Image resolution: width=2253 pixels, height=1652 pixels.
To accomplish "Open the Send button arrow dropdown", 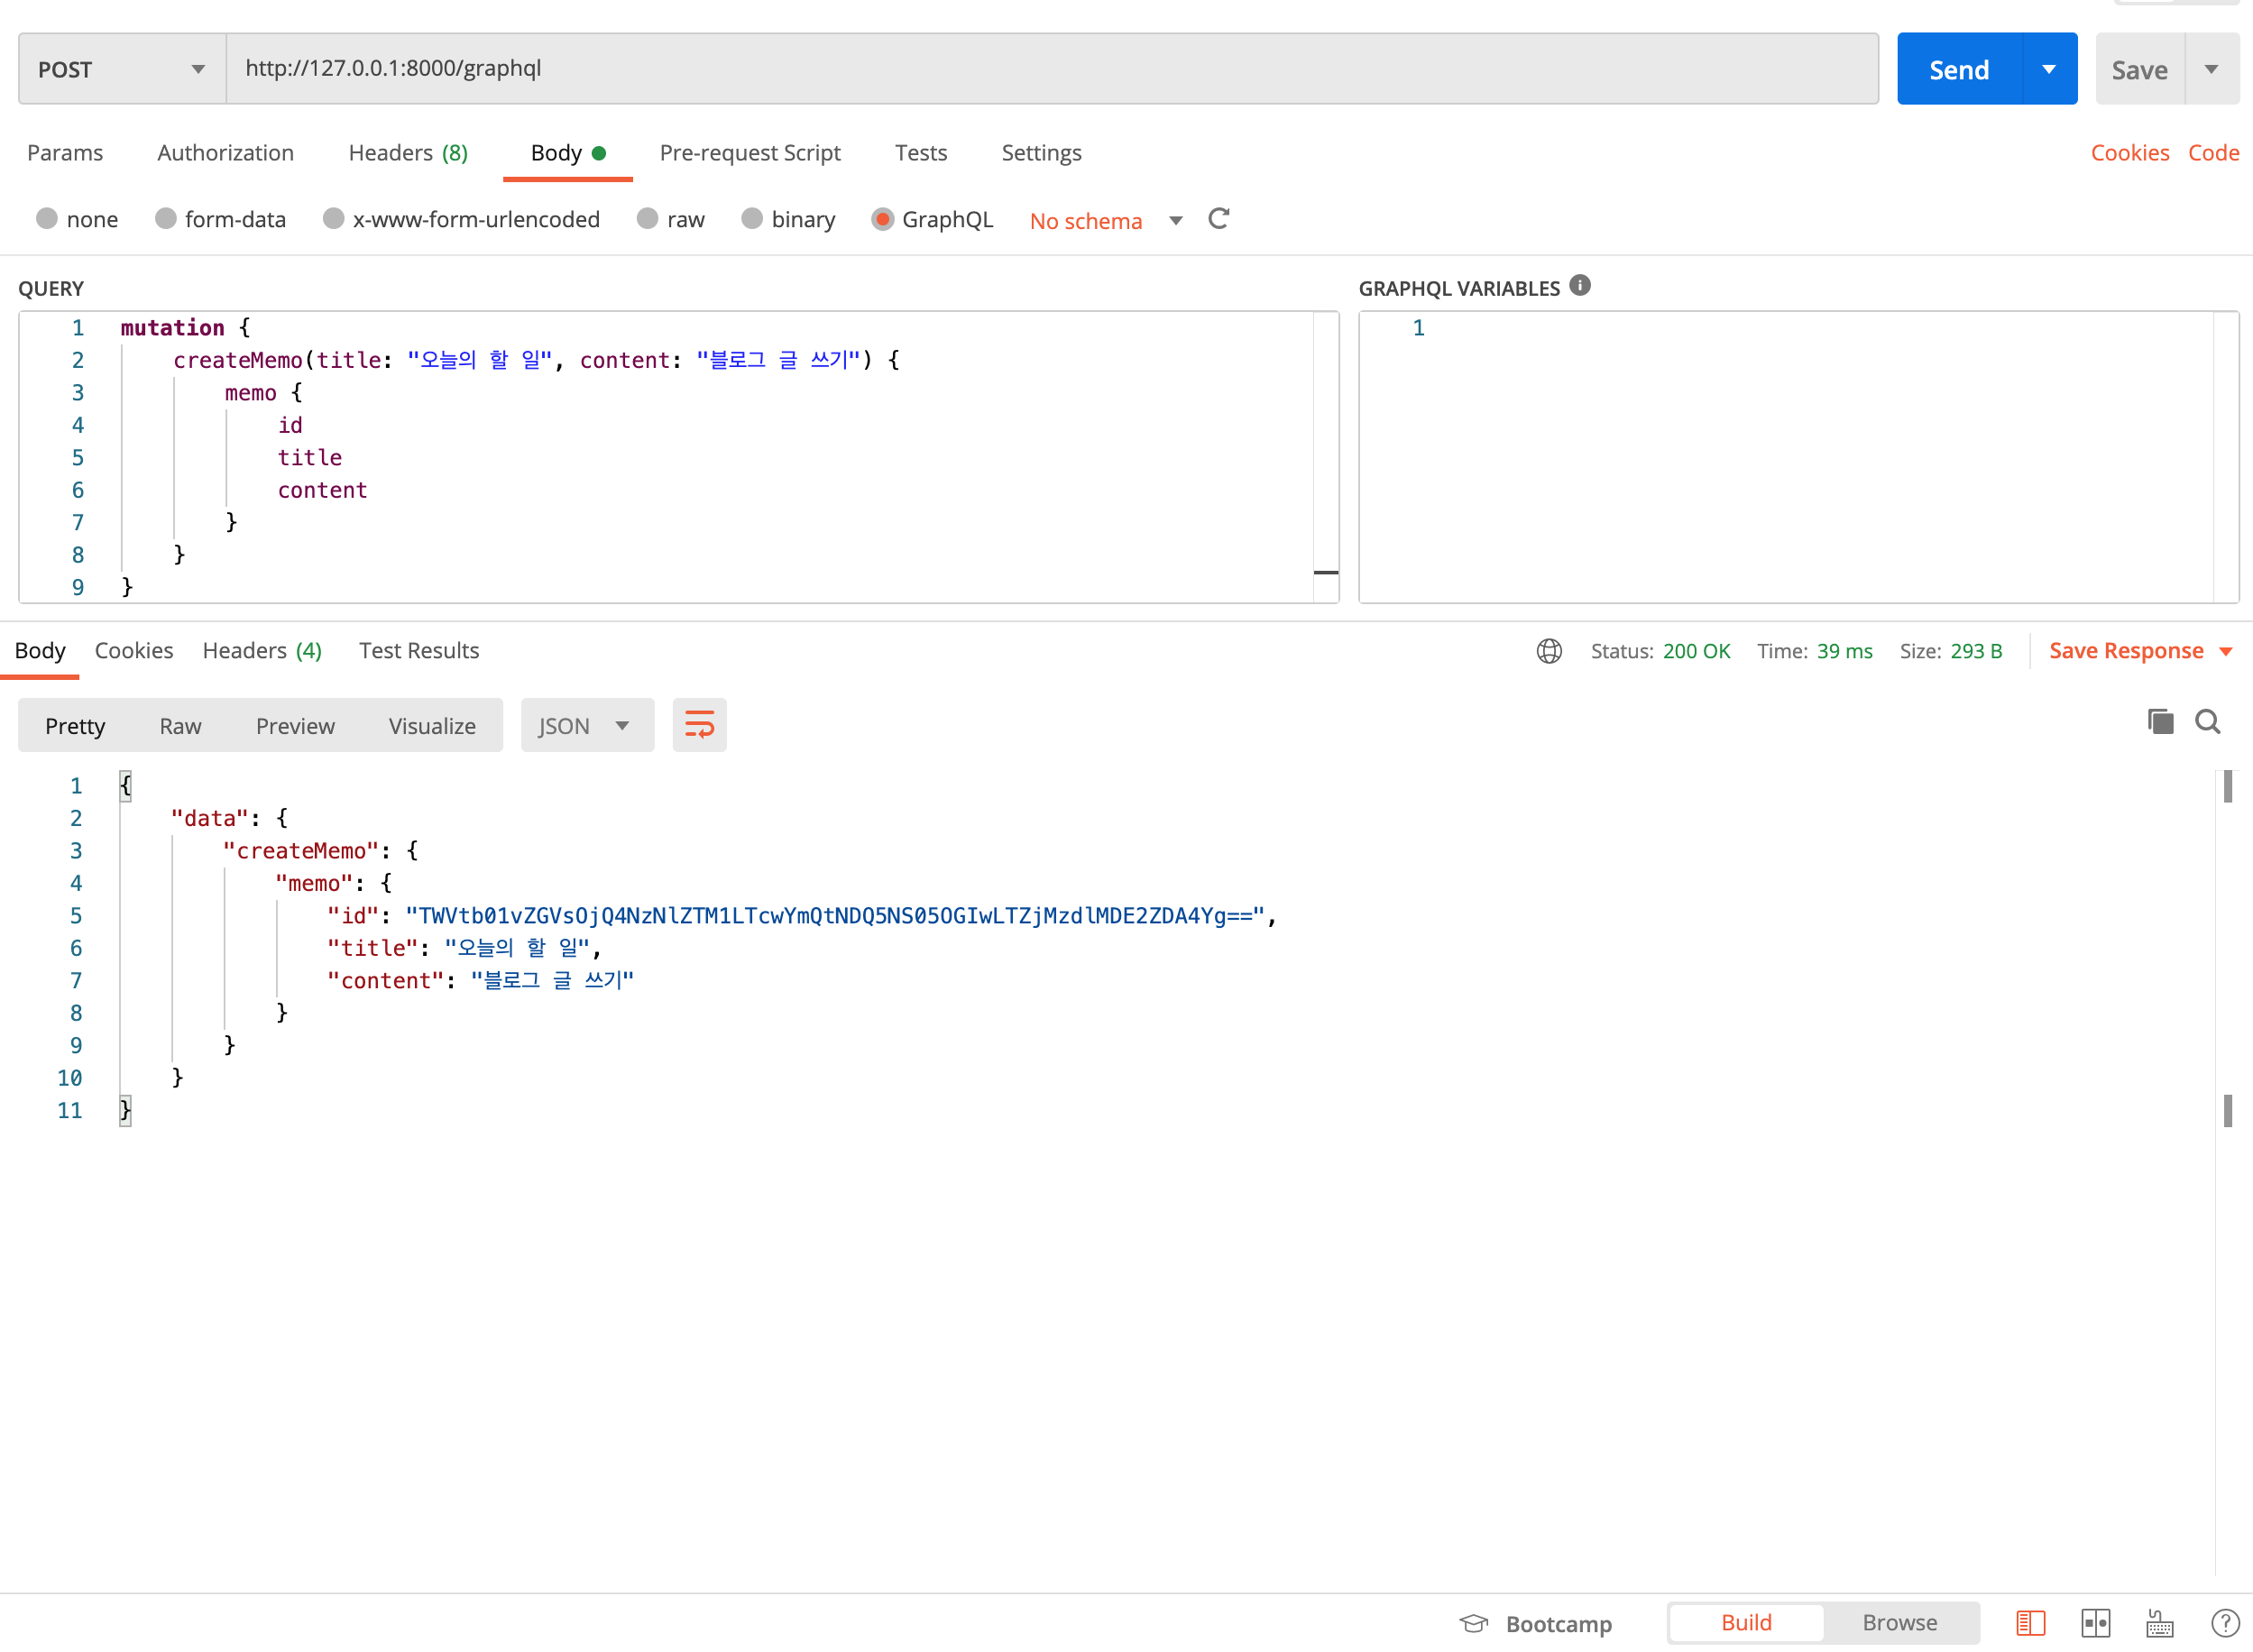I will [x=2049, y=69].
